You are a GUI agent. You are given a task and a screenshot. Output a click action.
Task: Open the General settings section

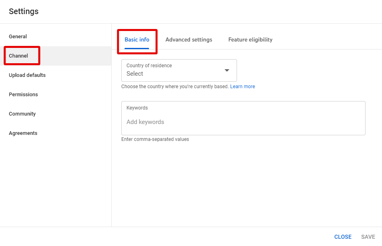click(55, 37)
